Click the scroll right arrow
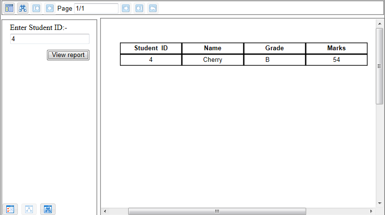Image resolution: width=385 pixels, height=215 pixels. [371, 211]
